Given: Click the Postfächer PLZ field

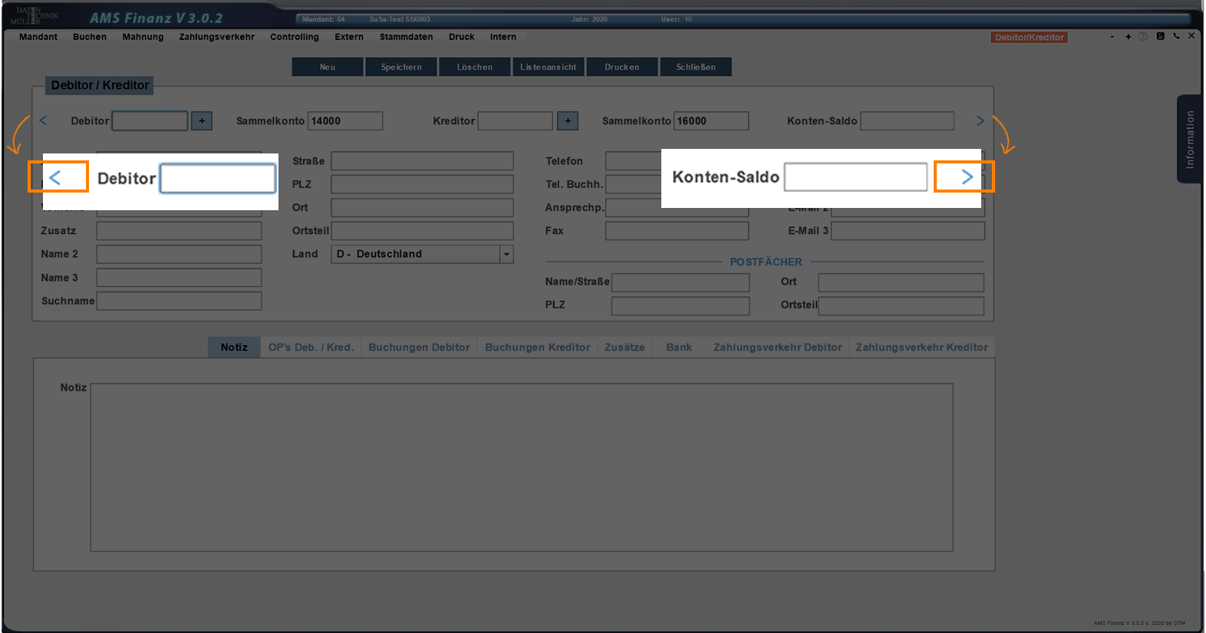Looking at the screenshot, I should (680, 305).
